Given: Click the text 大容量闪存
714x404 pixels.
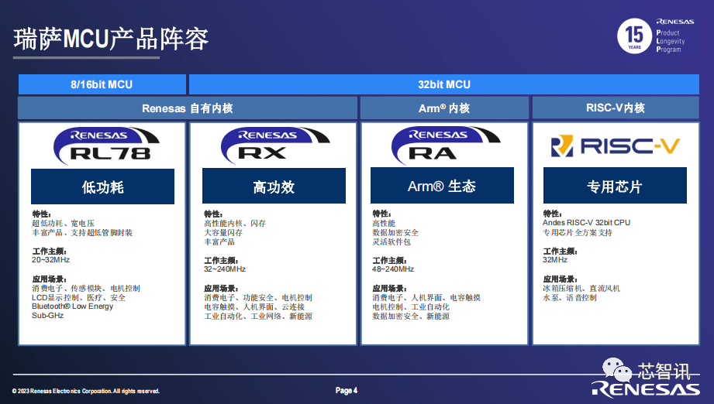Looking at the screenshot, I should click(223, 233).
